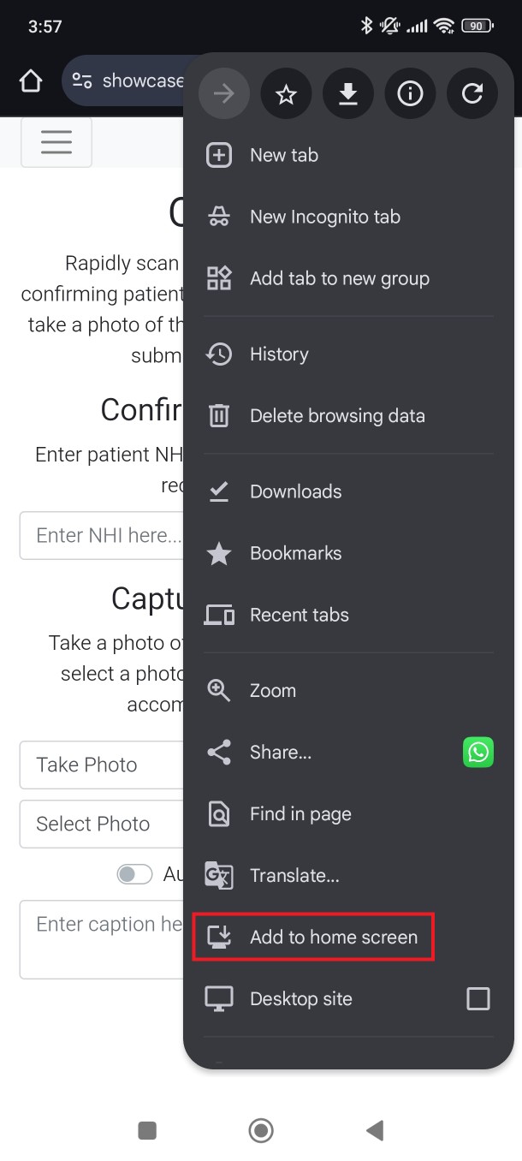The image size is (522, 1161).
Task: Check the Desktop site checkbox
Action: tap(478, 998)
